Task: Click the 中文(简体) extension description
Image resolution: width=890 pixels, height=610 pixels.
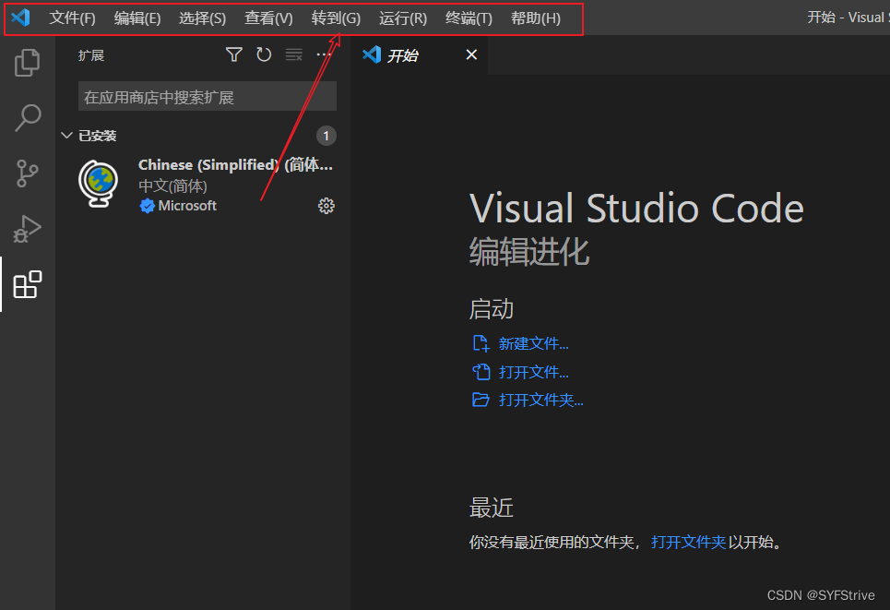Action: point(172,185)
